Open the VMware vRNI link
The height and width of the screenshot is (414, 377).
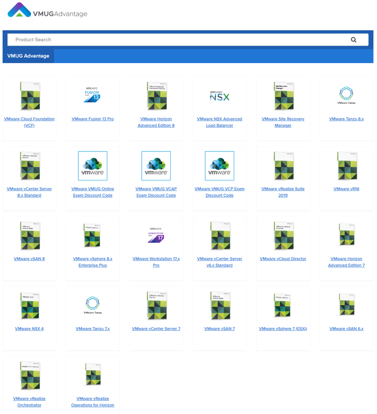click(x=346, y=189)
